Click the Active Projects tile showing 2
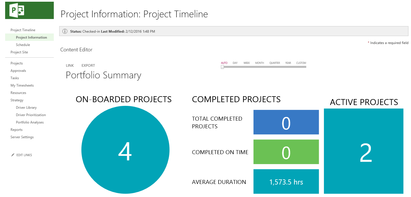The image size is (411, 197). (x=364, y=151)
